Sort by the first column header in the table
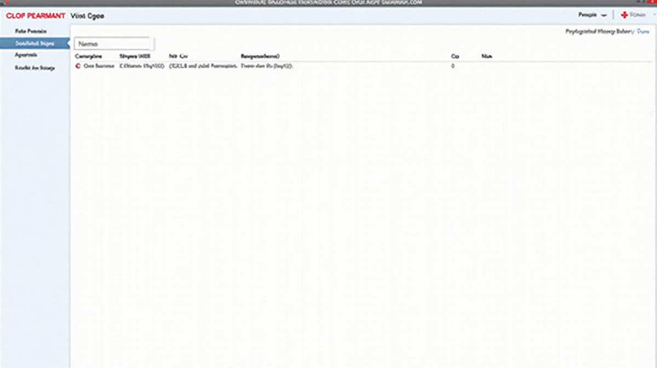The image size is (657, 368). [88, 56]
